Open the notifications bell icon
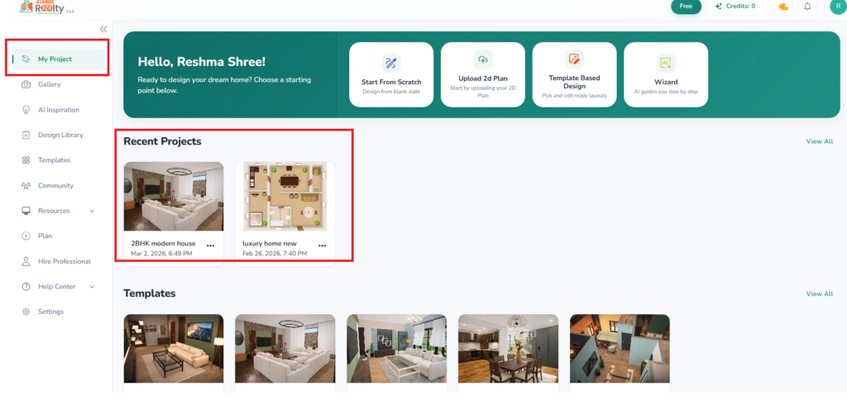This screenshot has width=847, height=400. pyautogui.click(x=807, y=7)
